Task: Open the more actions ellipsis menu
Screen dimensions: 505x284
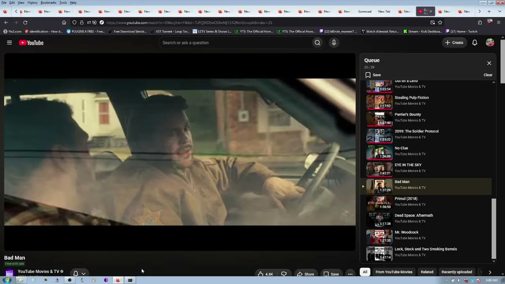Action: pyautogui.click(x=350, y=274)
